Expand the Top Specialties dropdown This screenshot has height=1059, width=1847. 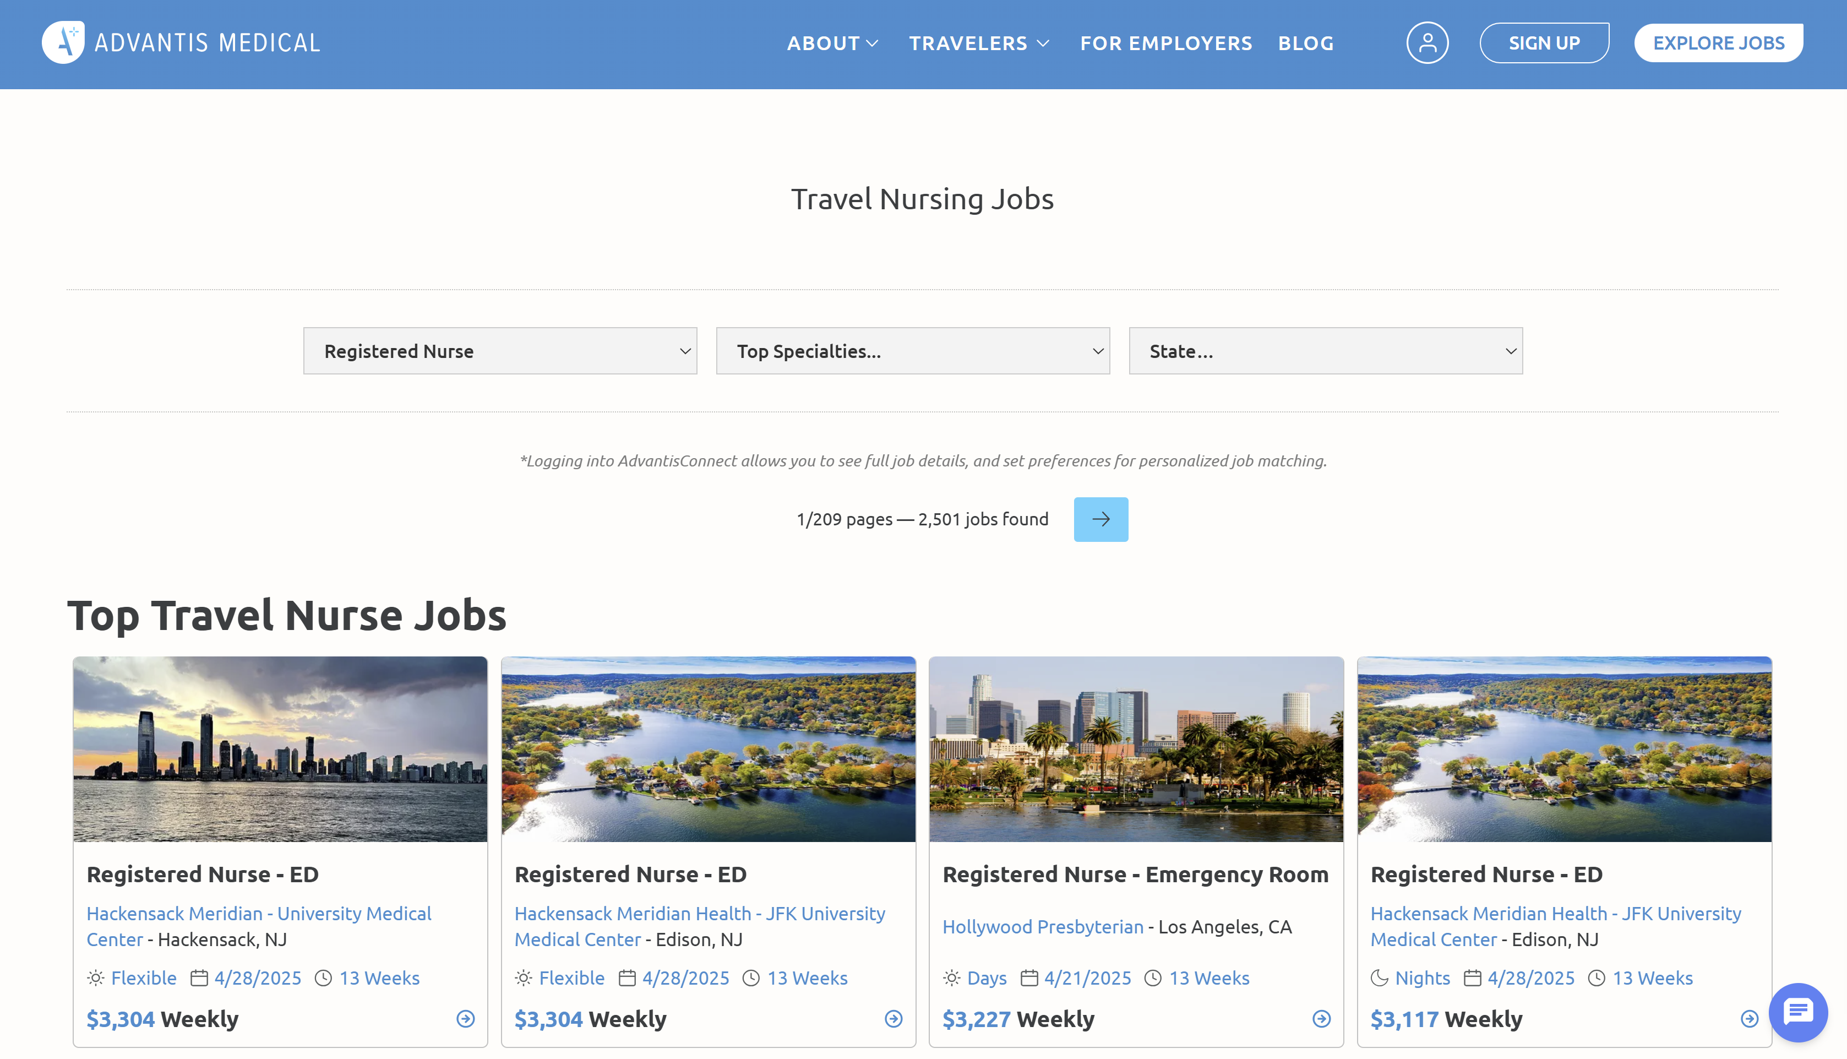pyautogui.click(x=912, y=351)
